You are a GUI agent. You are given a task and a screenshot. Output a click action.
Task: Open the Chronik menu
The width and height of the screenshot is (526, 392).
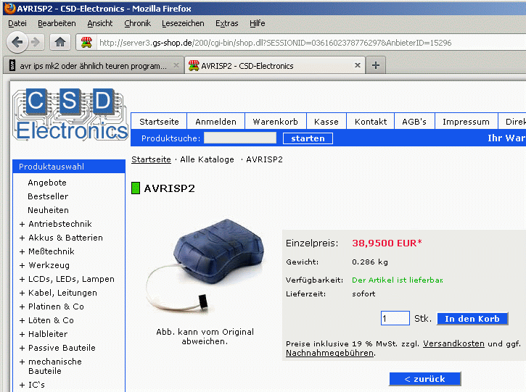click(138, 23)
